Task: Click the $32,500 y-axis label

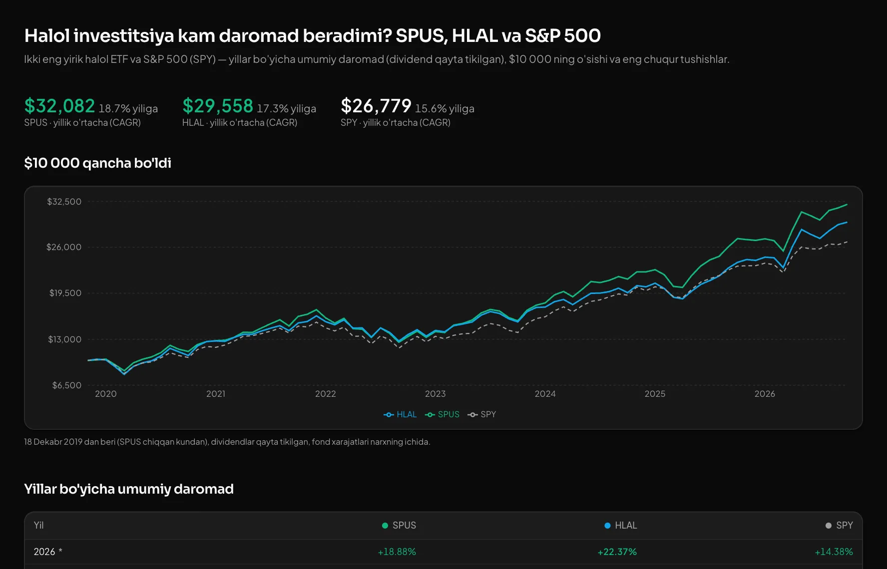Action: pos(64,202)
